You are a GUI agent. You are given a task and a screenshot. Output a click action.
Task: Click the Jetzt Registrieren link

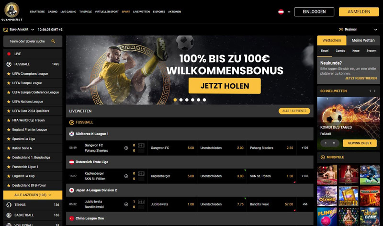point(361,78)
